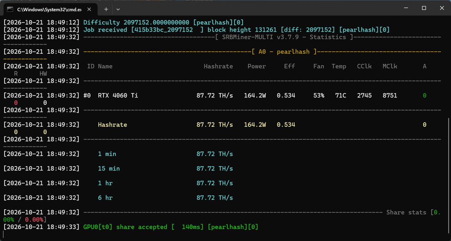Click the "Share stats" text

pos(407,212)
